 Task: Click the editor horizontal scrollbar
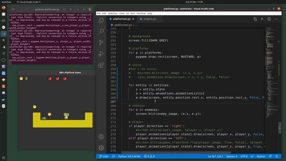(x=176, y=153)
